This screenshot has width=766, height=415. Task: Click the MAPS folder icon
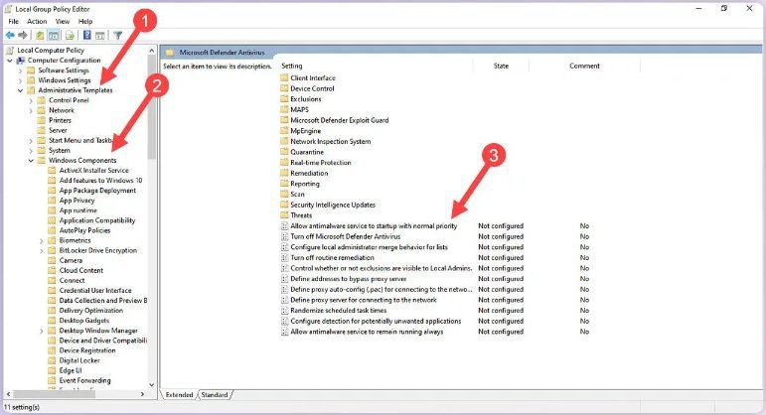pos(285,109)
